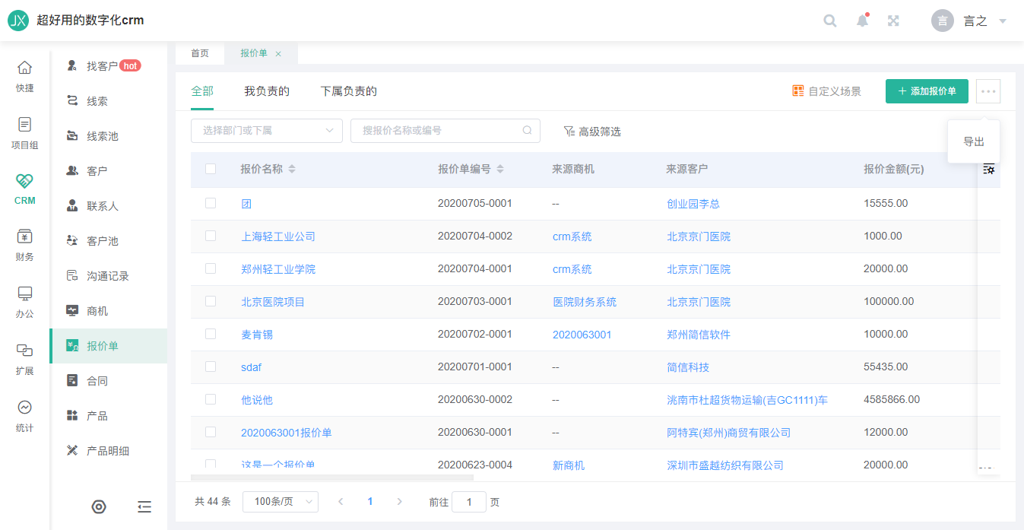Collapse the sidebar menu
Screen dimensions: 1024x530
144,506
